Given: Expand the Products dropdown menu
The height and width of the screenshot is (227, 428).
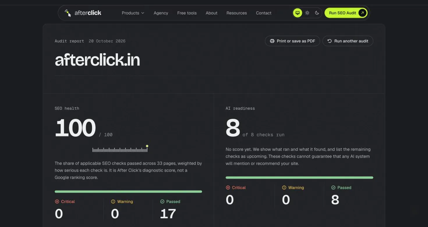Looking at the screenshot, I should [133, 13].
